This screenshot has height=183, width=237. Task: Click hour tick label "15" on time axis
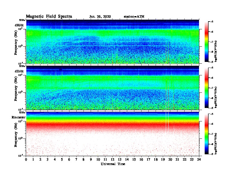click(134, 160)
